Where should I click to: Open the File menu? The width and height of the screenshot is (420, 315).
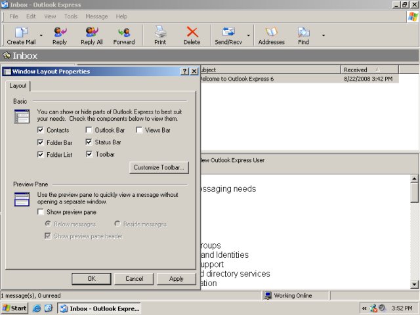[x=13, y=16]
